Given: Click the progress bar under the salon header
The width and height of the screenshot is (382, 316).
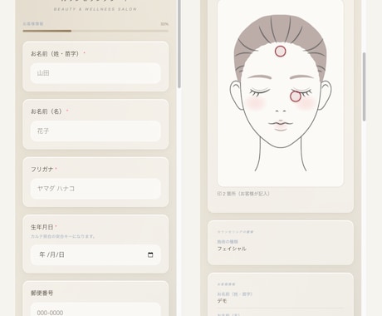Looking at the screenshot, I should click(x=95, y=31).
